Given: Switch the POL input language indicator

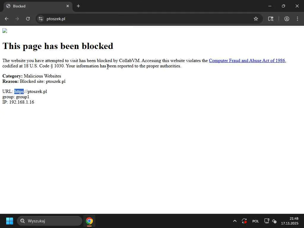Looking at the screenshot, I should (x=256, y=221).
